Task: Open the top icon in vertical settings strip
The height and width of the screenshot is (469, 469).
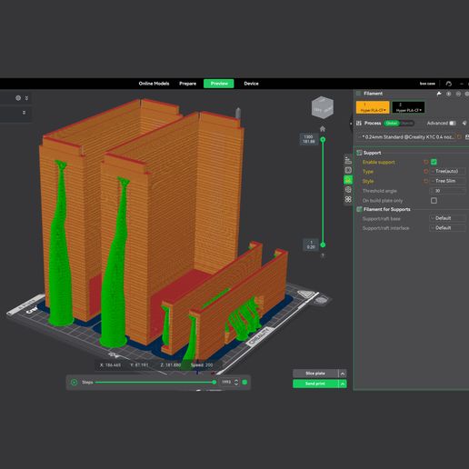Action: pyautogui.click(x=348, y=161)
